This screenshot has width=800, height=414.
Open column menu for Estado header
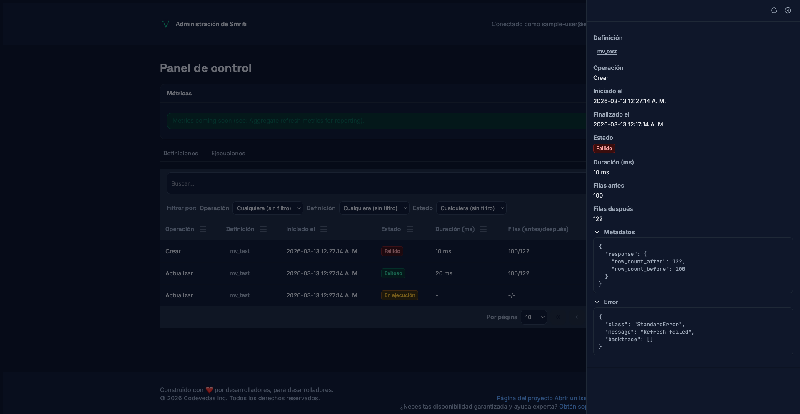(x=410, y=229)
